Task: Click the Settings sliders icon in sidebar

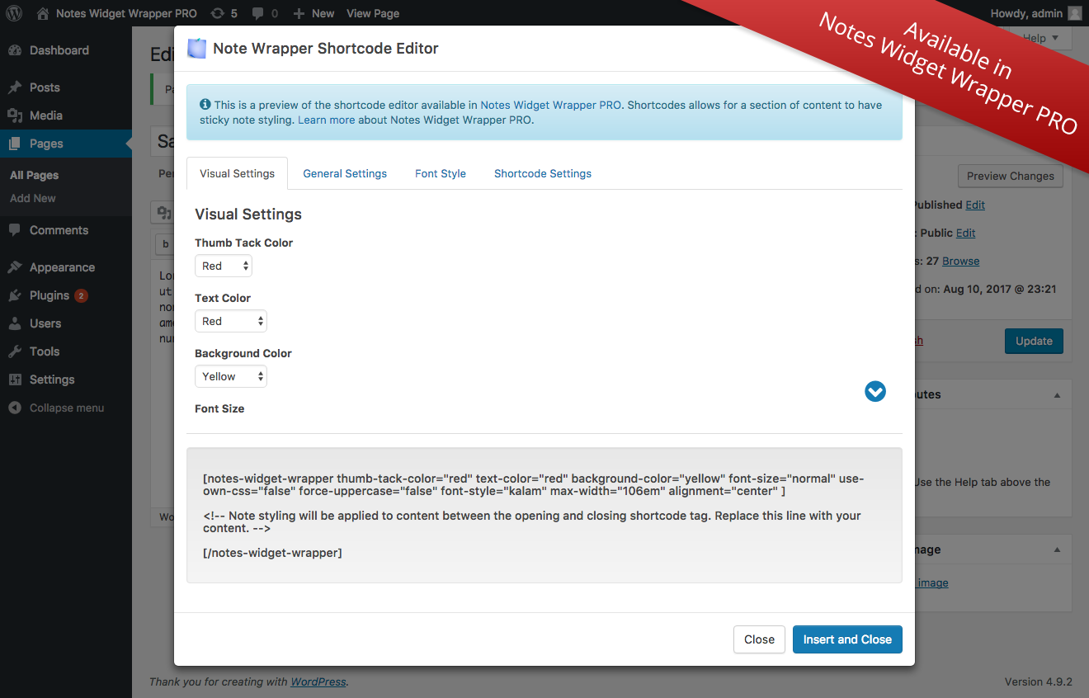Action: [15, 380]
